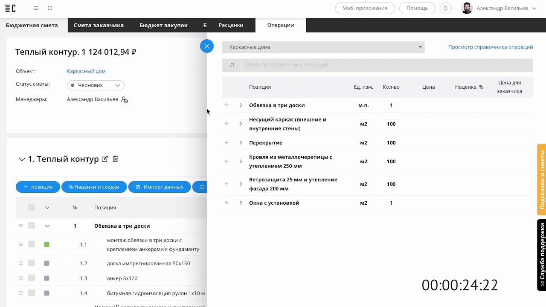The width and height of the screenshot is (546, 307).
Task: Add Перекрытие with left arrow
Action: (227, 143)
